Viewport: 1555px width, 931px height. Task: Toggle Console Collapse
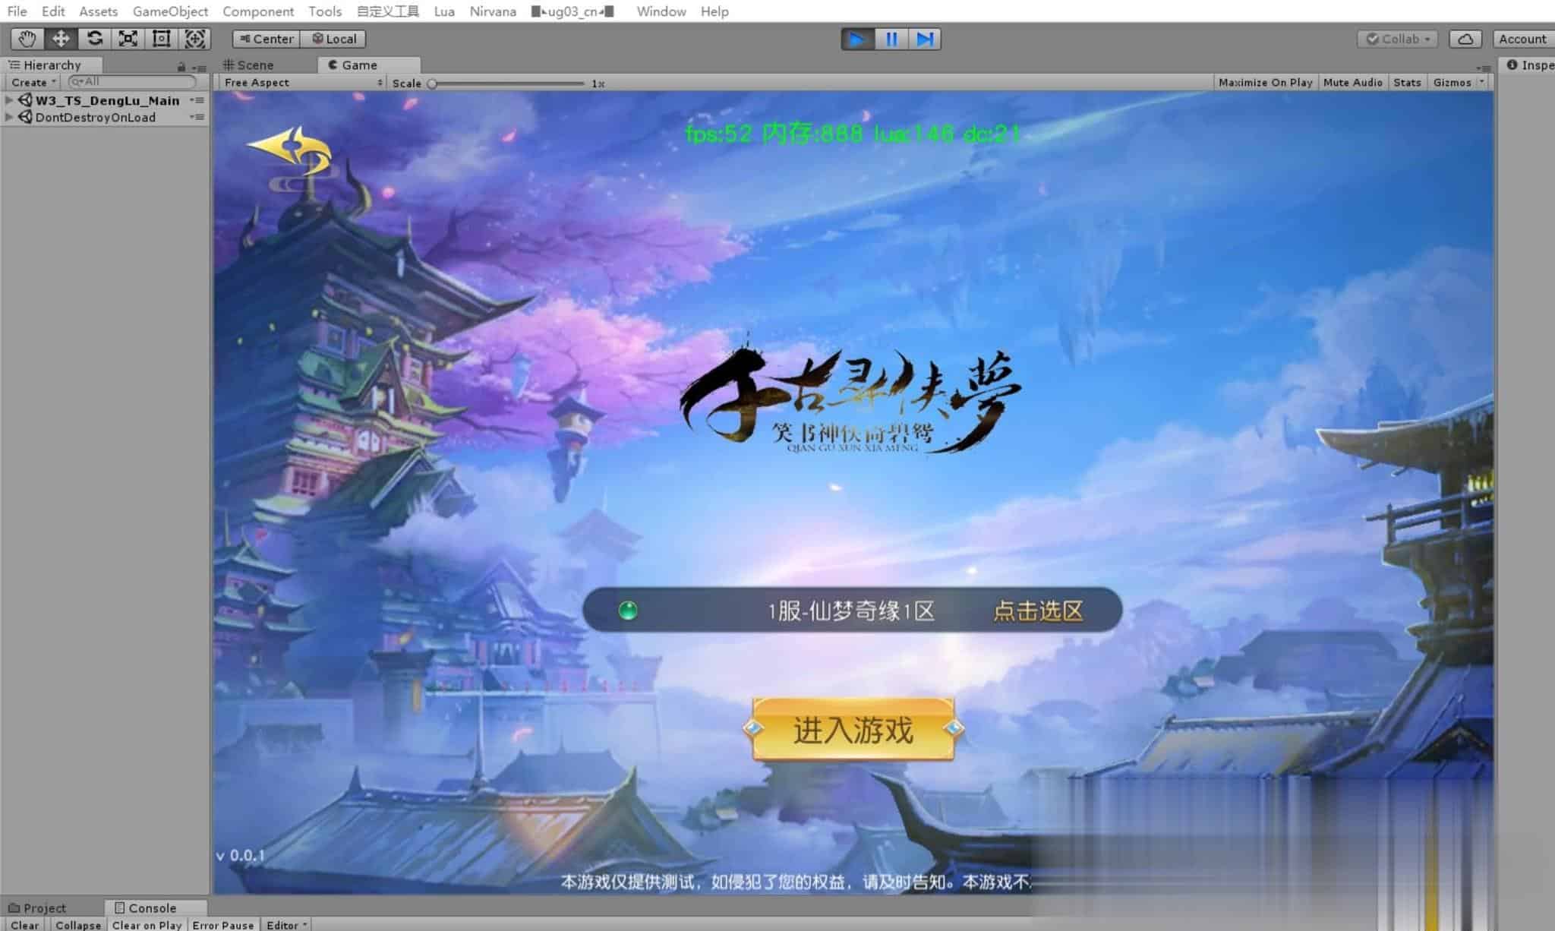[77, 925]
